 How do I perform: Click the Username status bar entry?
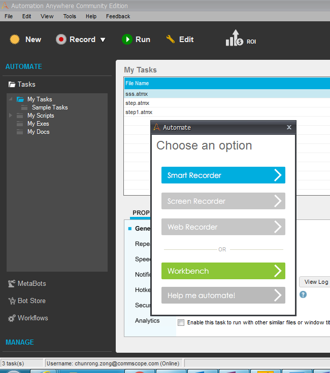[114, 363]
